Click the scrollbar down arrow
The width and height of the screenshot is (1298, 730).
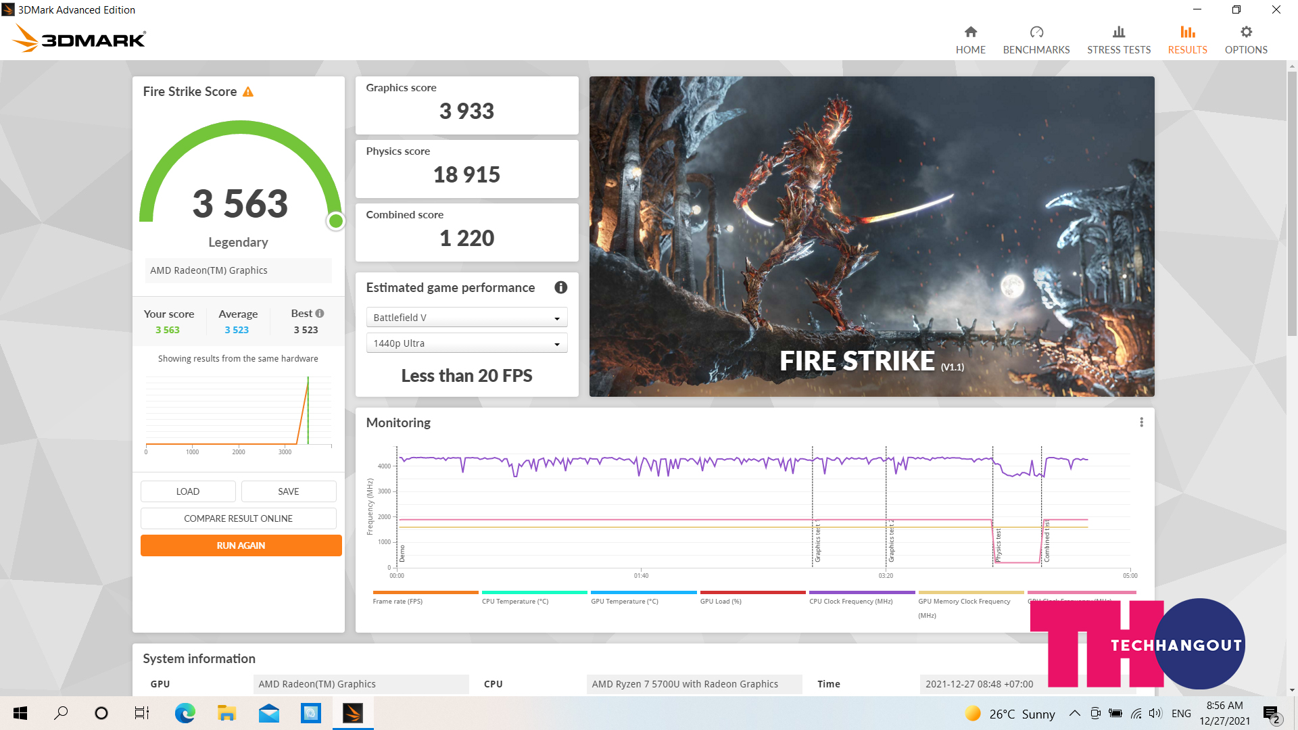[x=1292, y=690]
